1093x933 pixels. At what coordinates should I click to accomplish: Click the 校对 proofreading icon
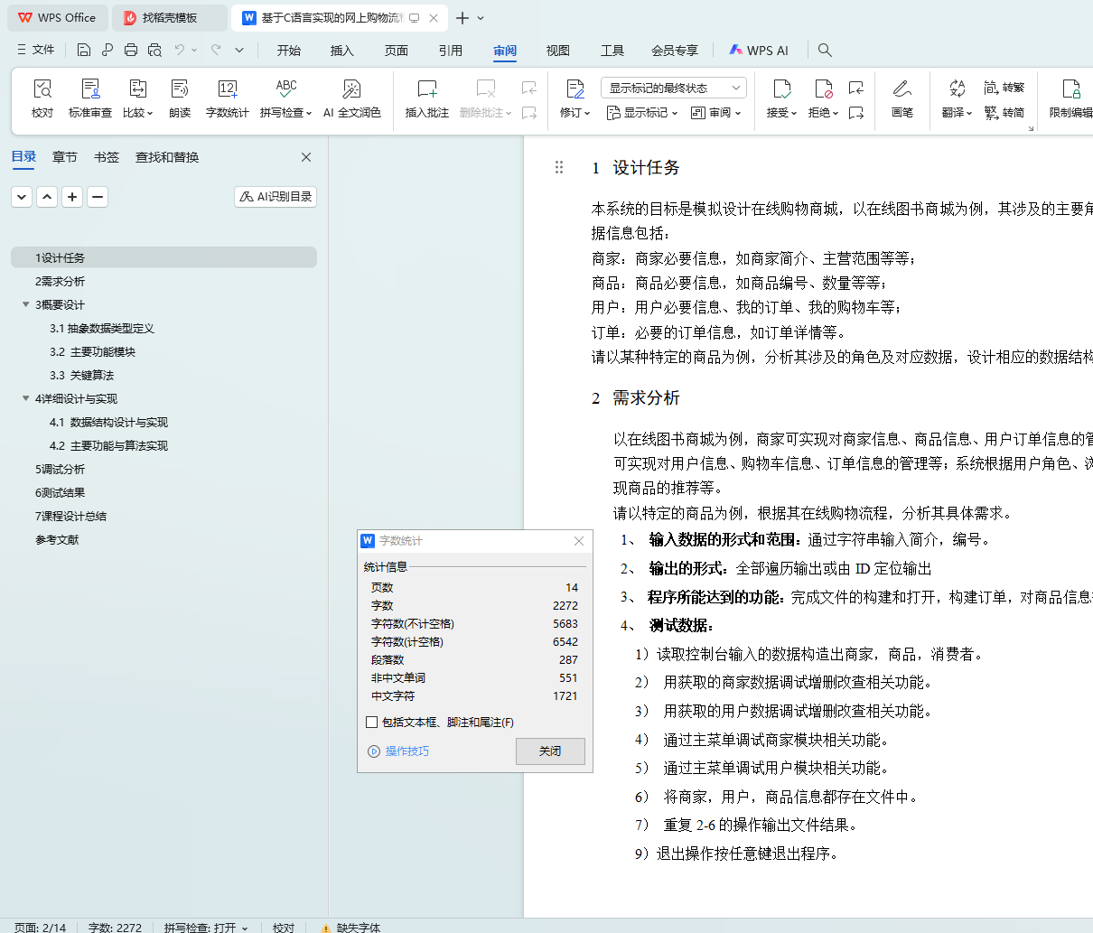click(x=42, y=98)
